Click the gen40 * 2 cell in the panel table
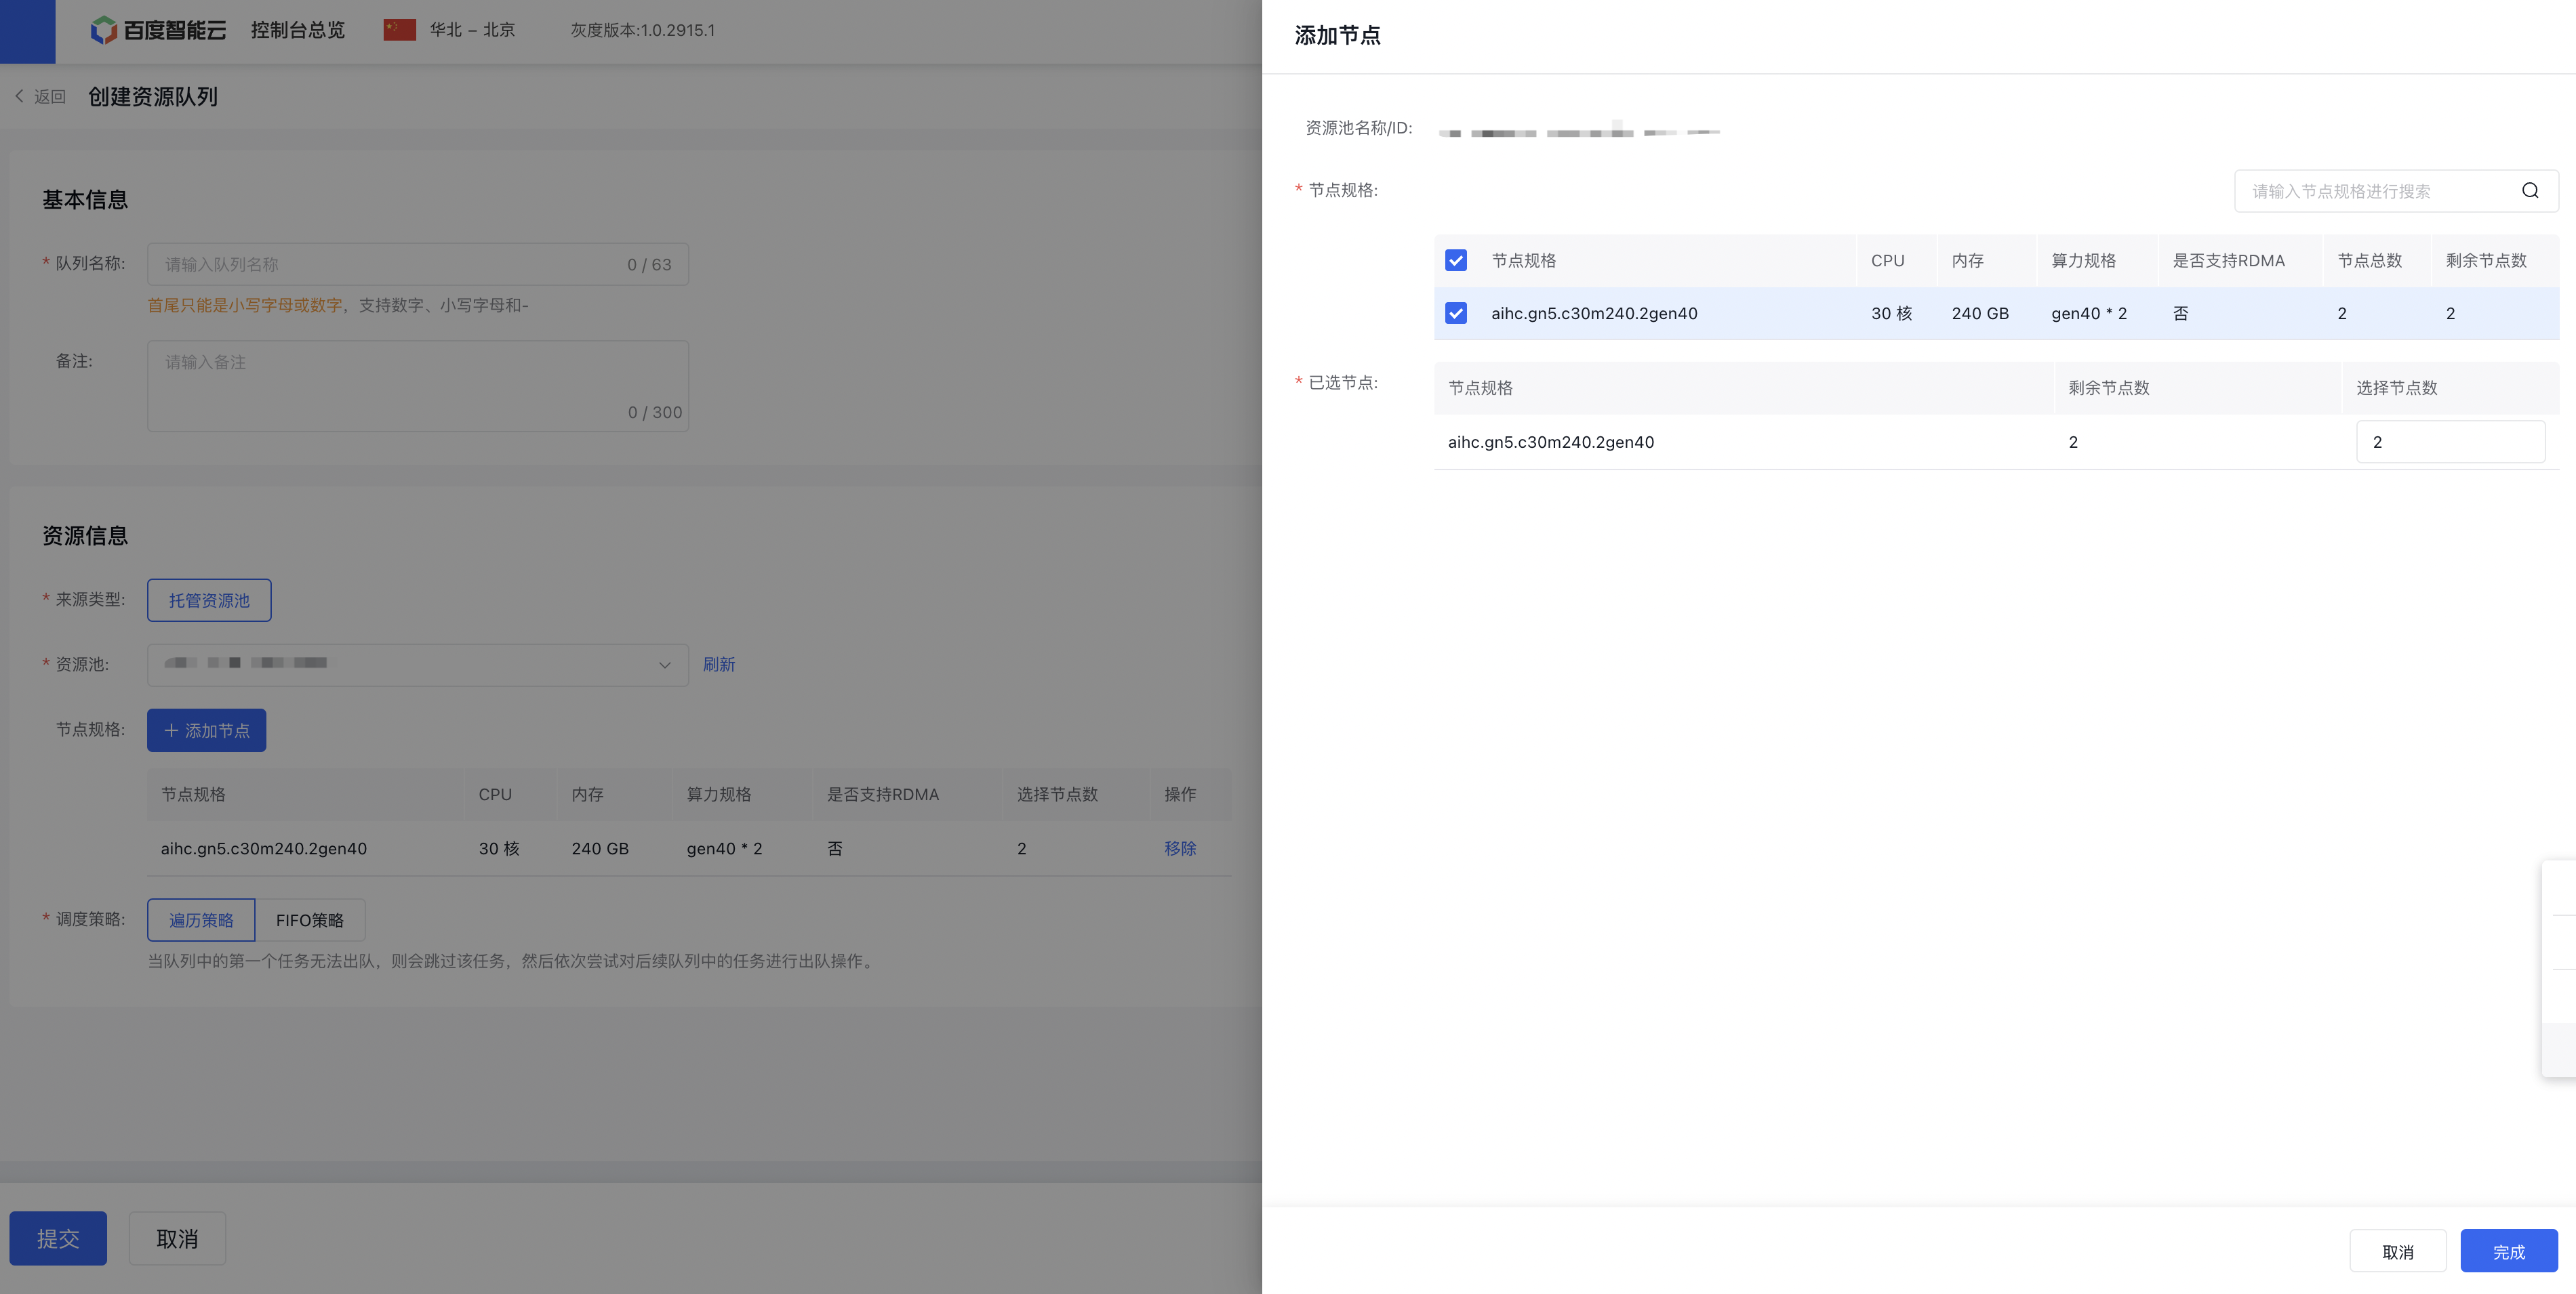This screenshot has width=2576, height=1294. 2089,314
